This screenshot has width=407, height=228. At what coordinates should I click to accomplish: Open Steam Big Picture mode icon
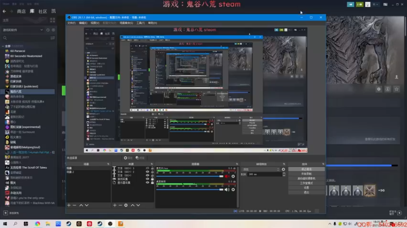click(x=386, y=5)
